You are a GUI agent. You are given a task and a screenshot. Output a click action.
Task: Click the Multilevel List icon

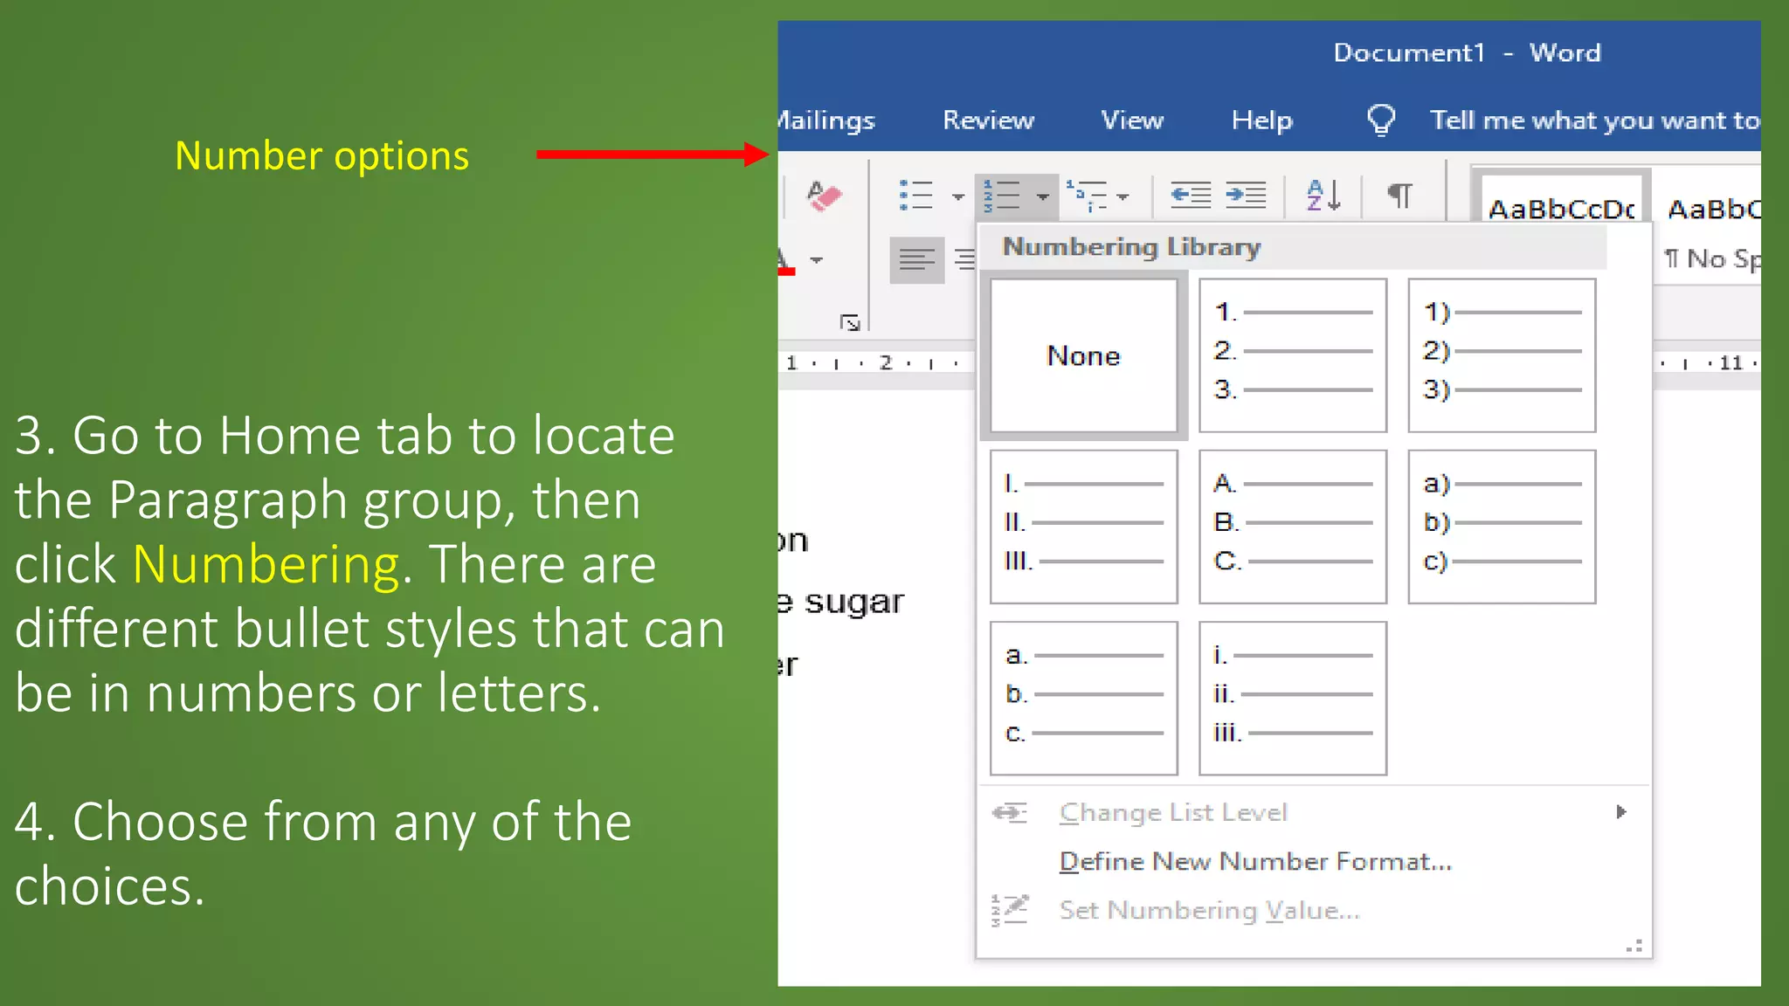point(1087,196)
